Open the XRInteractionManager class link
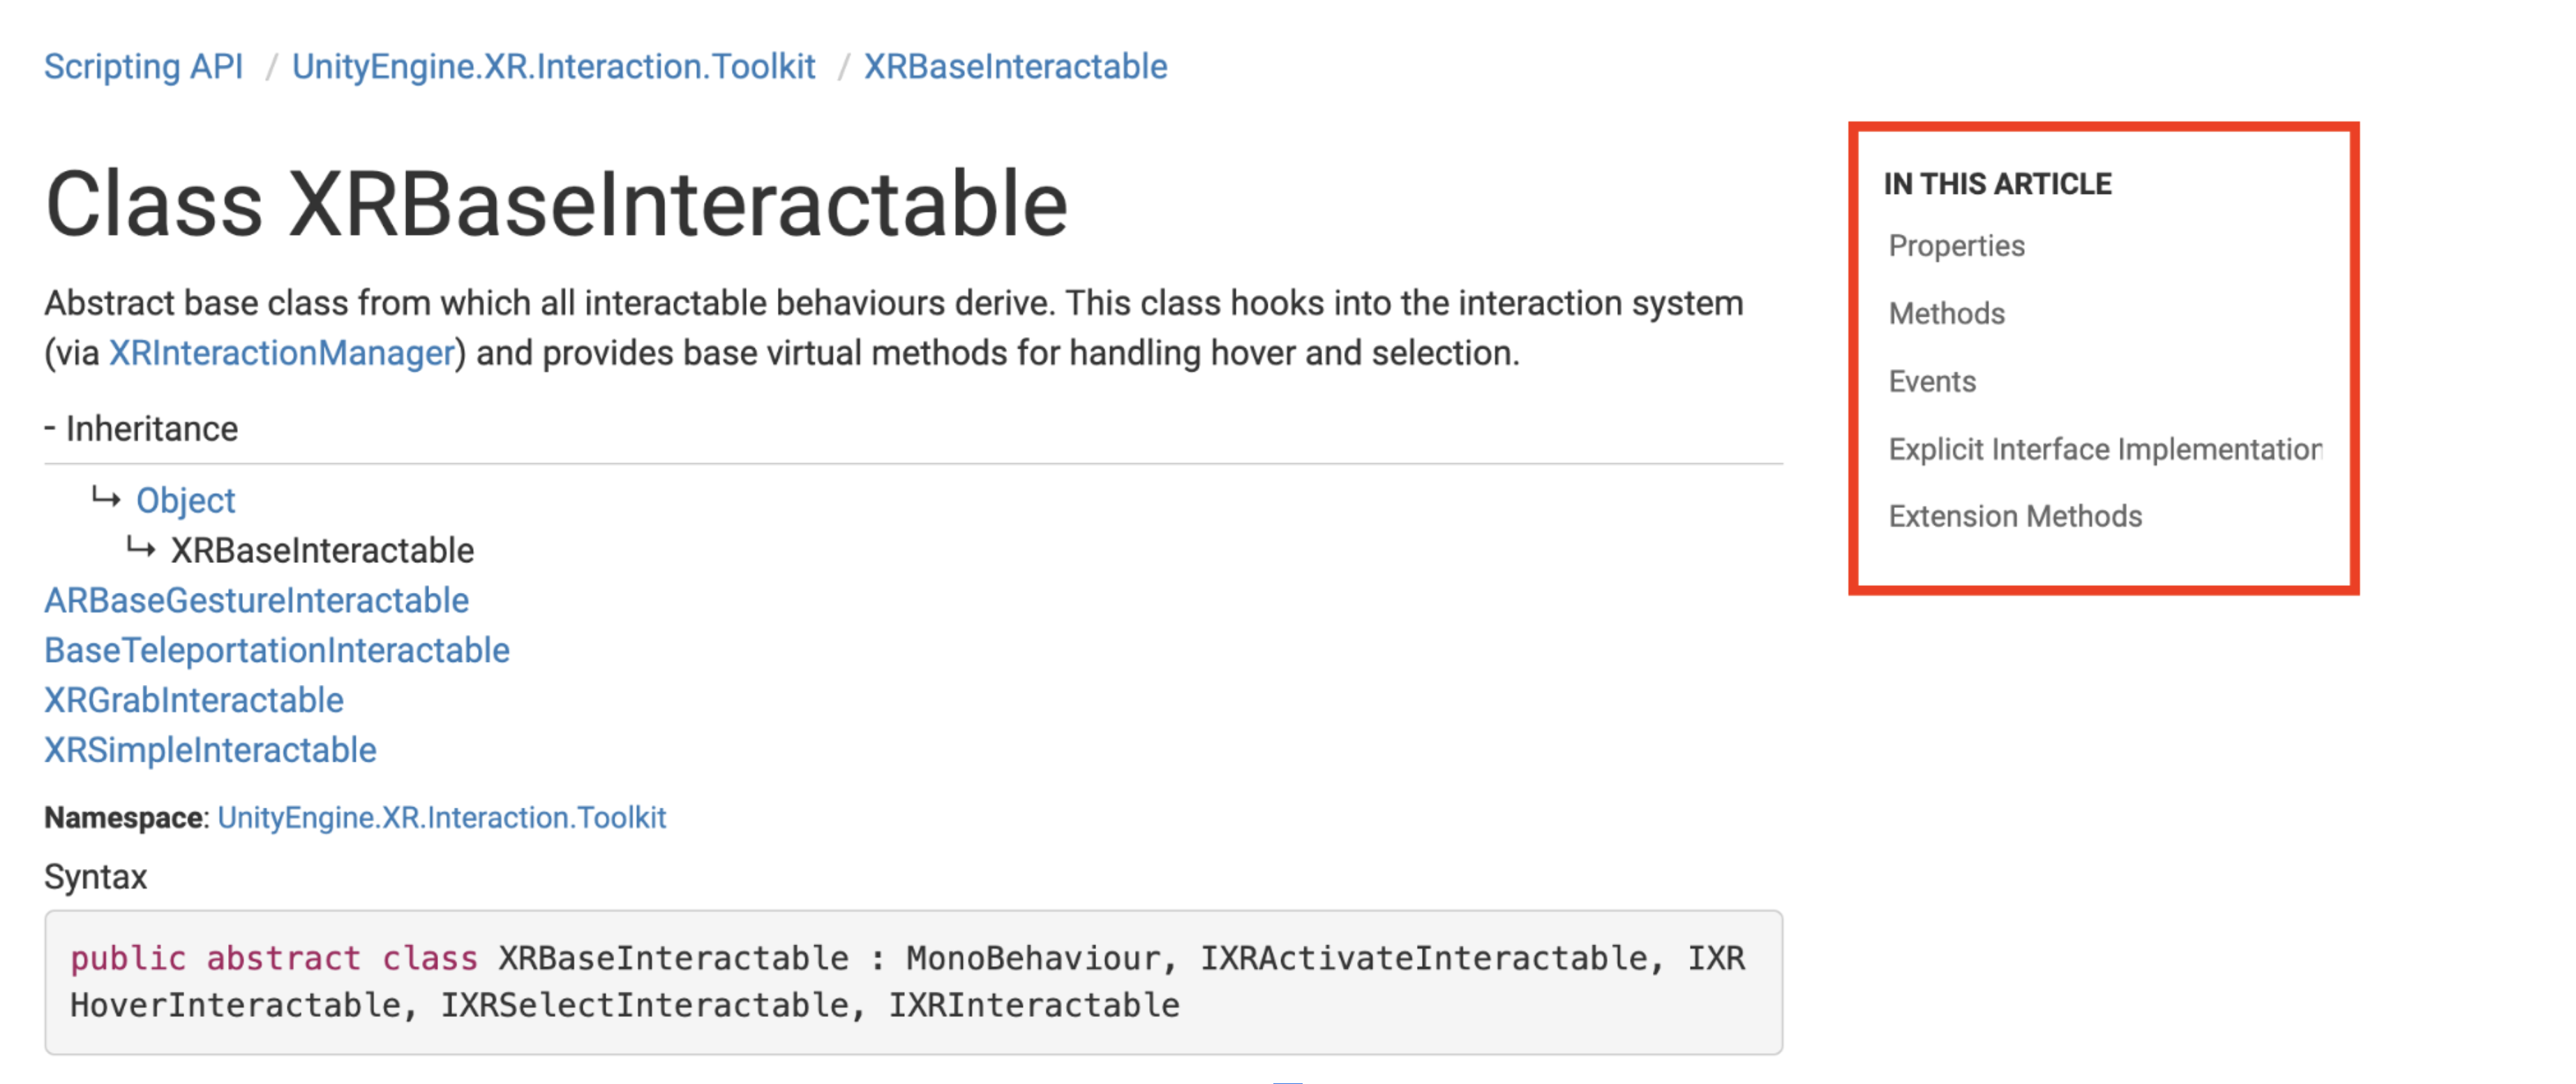 click(x=280, y=352)
